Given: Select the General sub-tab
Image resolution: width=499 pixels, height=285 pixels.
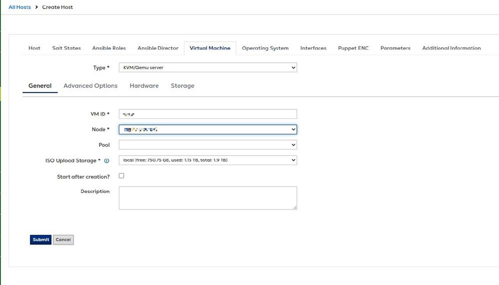Looking at the screenshot, I should click(40, 86).
